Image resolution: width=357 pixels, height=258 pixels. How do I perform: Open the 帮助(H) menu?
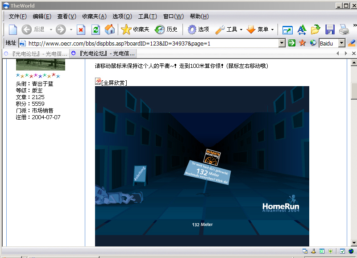coord(199,17)
